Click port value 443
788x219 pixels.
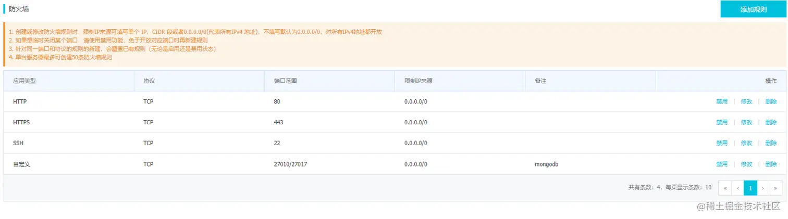coord(278,122)
